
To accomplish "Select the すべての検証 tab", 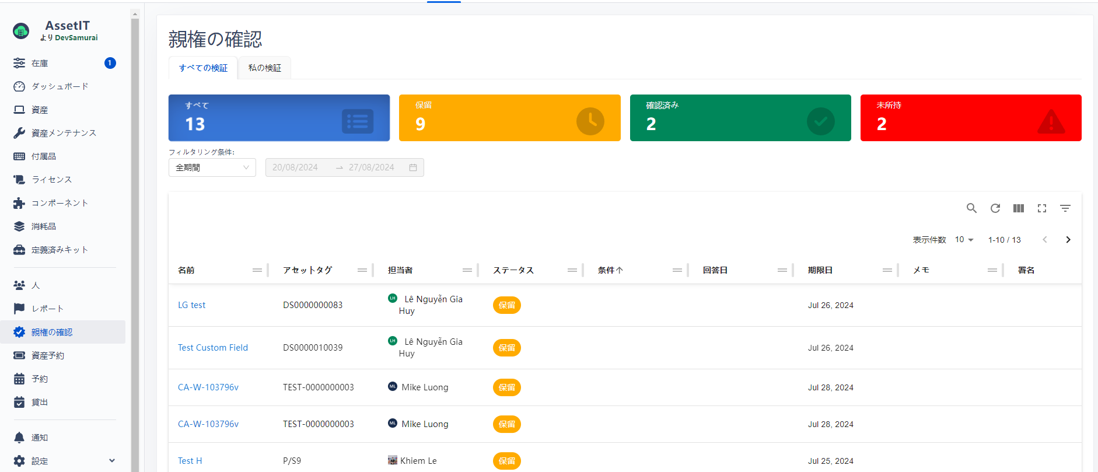I will click(x=203, y=68).
